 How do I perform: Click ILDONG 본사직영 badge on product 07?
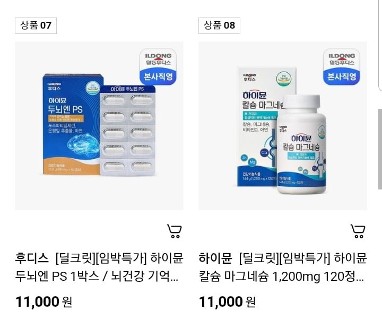[x=158, y=67]
